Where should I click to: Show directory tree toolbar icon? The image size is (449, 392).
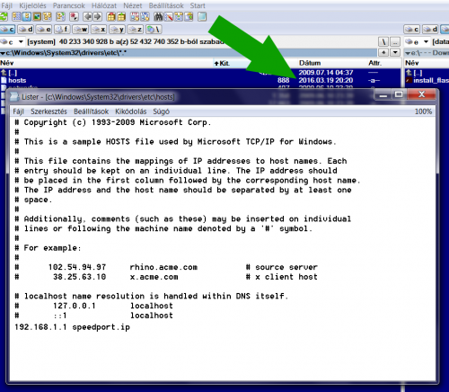pos(47,16)
